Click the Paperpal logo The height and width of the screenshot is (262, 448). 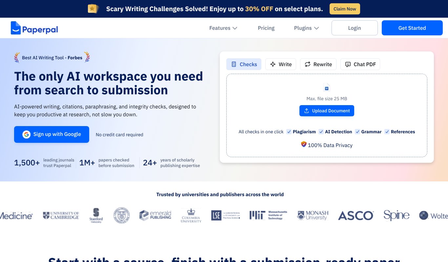(34, 28)
